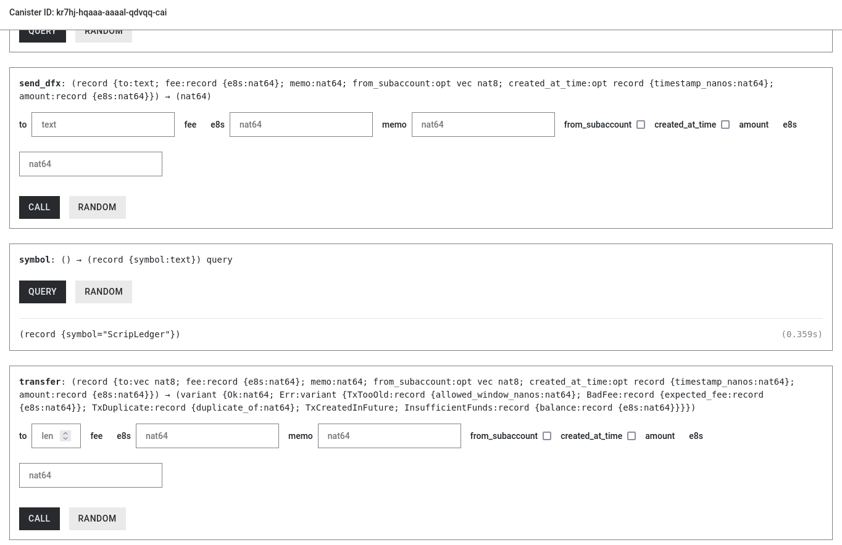The image size is (842, 545).
Task: Click the transfer method name
Action: (40, 382)
